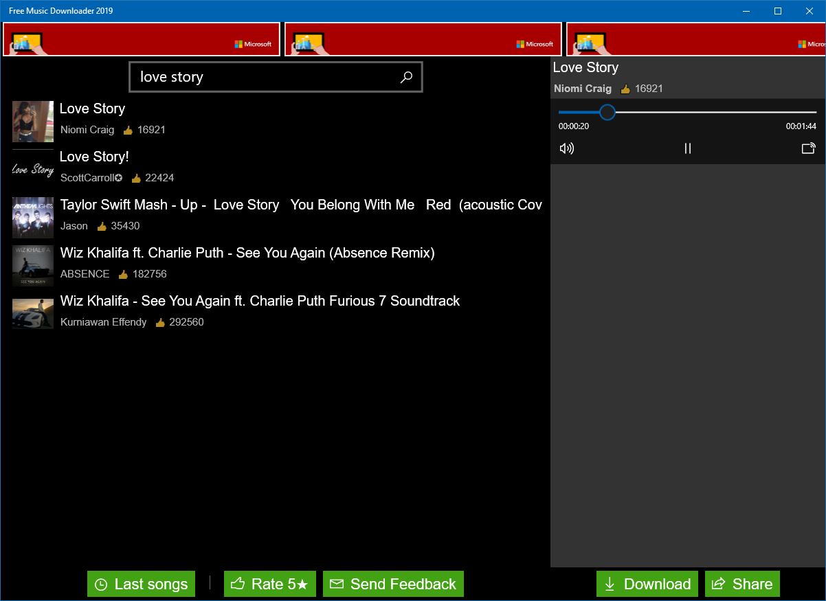Click the Rate 5★ button

click(270, 584)
